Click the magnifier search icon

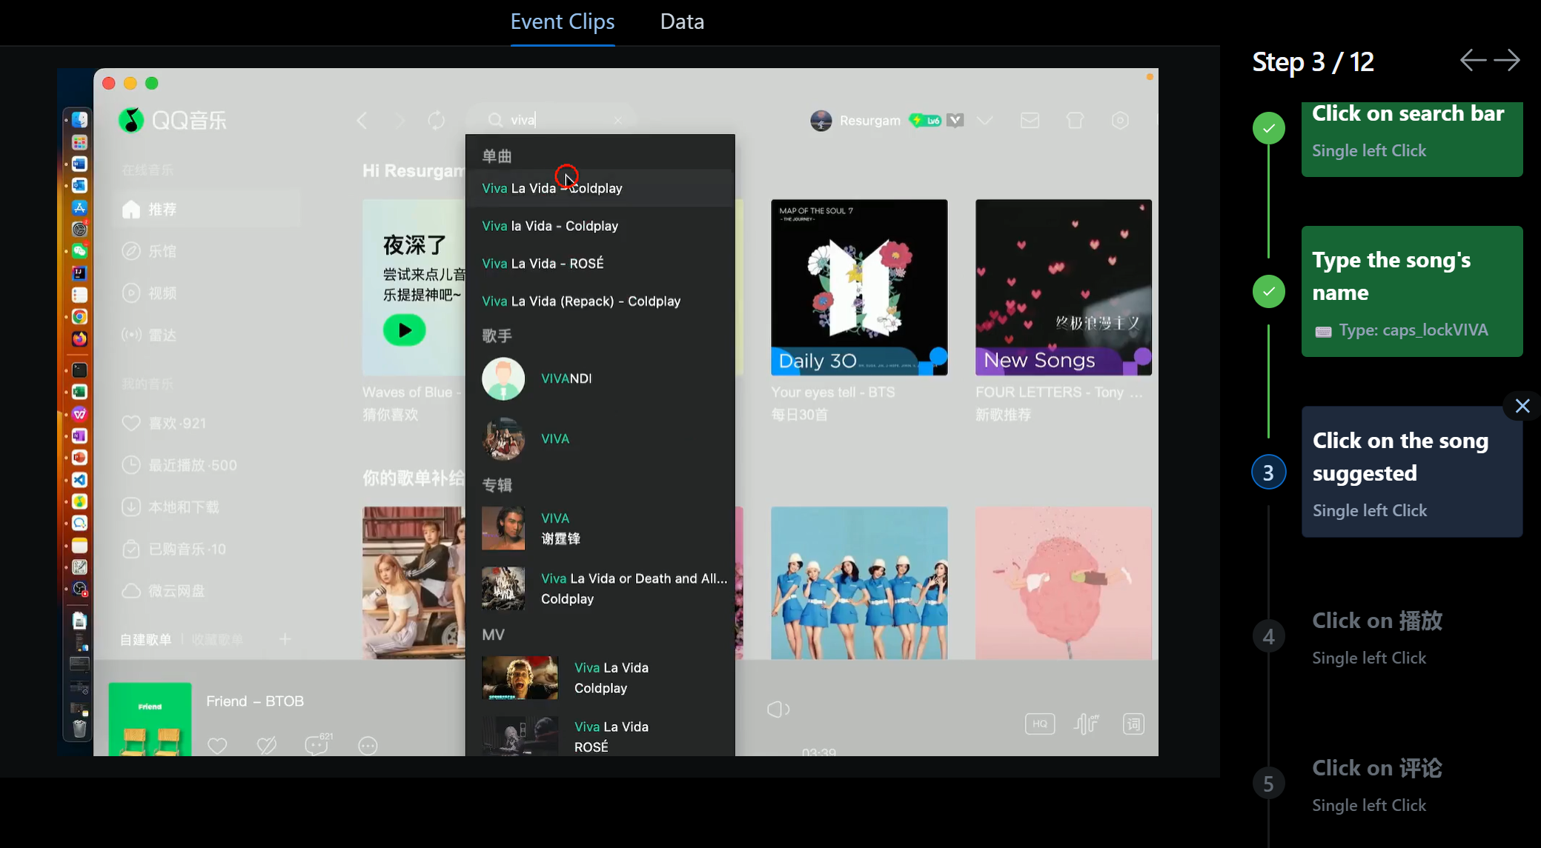click(495, 120)
